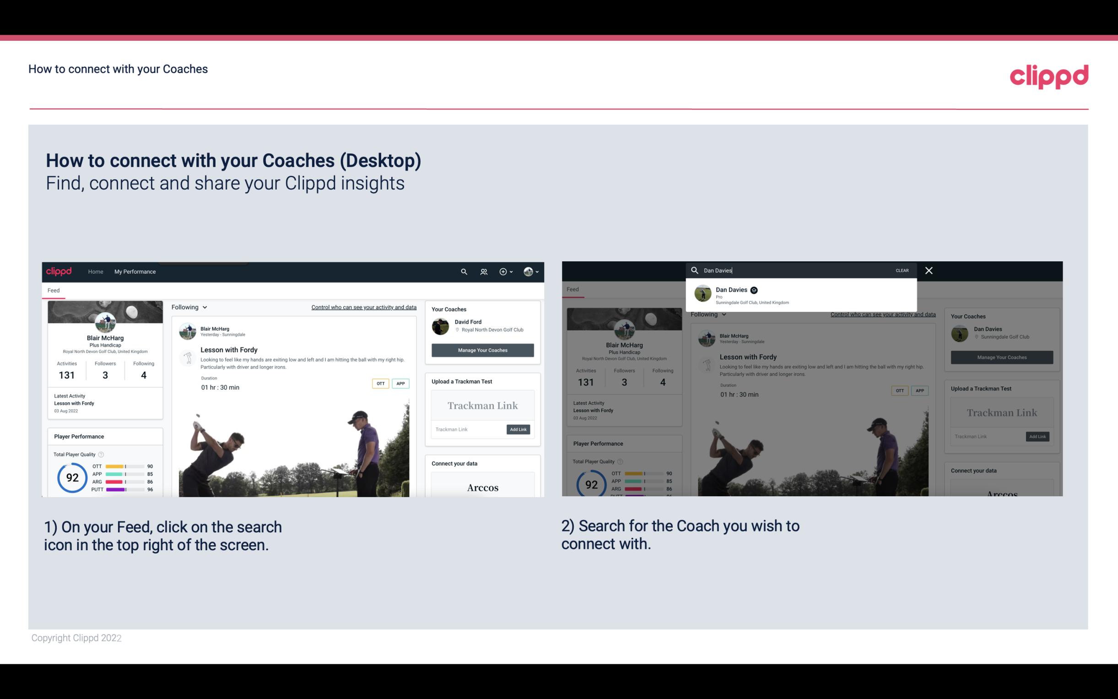Click the settings gear icon in navbar
This screenshot has height=699, width=1118.
click(505, 271)
